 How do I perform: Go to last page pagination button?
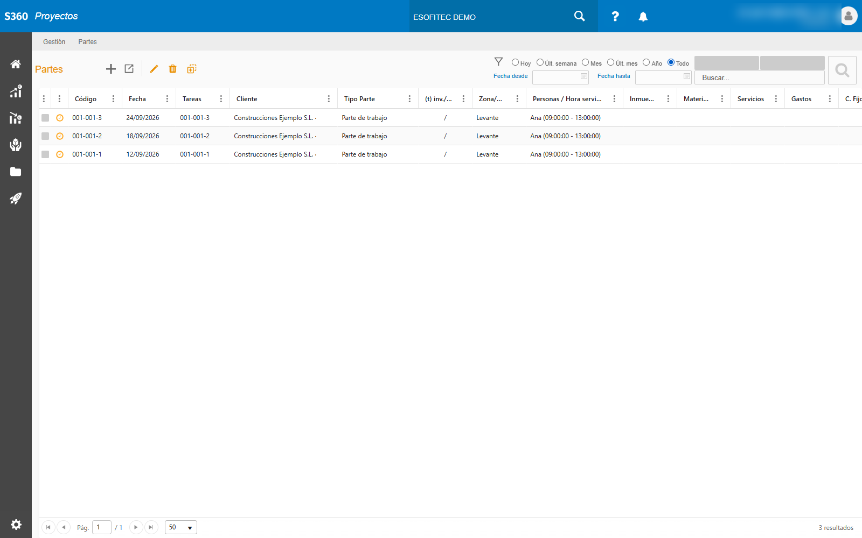click(x=151, y=527)
